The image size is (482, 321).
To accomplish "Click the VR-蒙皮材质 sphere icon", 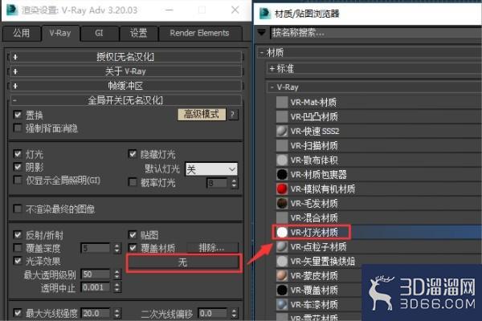I will click(x=282, y=275).
